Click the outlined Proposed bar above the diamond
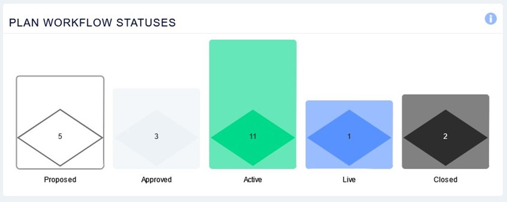The height and width of the screenshot is (202, 507). (60, 92)
